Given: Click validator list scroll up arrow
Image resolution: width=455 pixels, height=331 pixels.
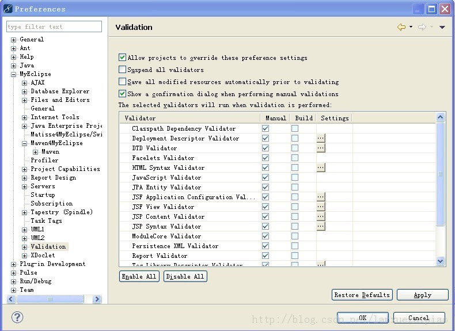Looking at the screenshot, I should [x=440, y=117].
